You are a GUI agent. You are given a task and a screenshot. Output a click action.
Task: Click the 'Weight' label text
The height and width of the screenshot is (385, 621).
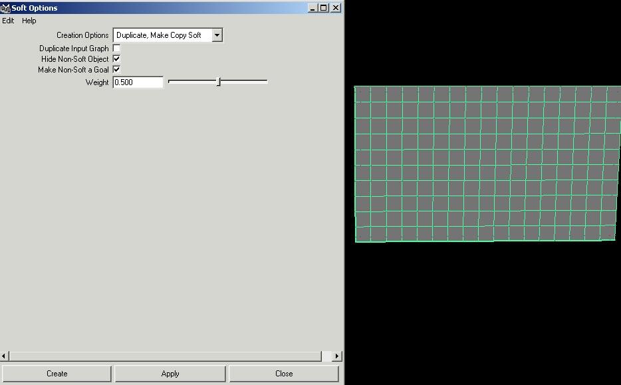tap(97, 82)
